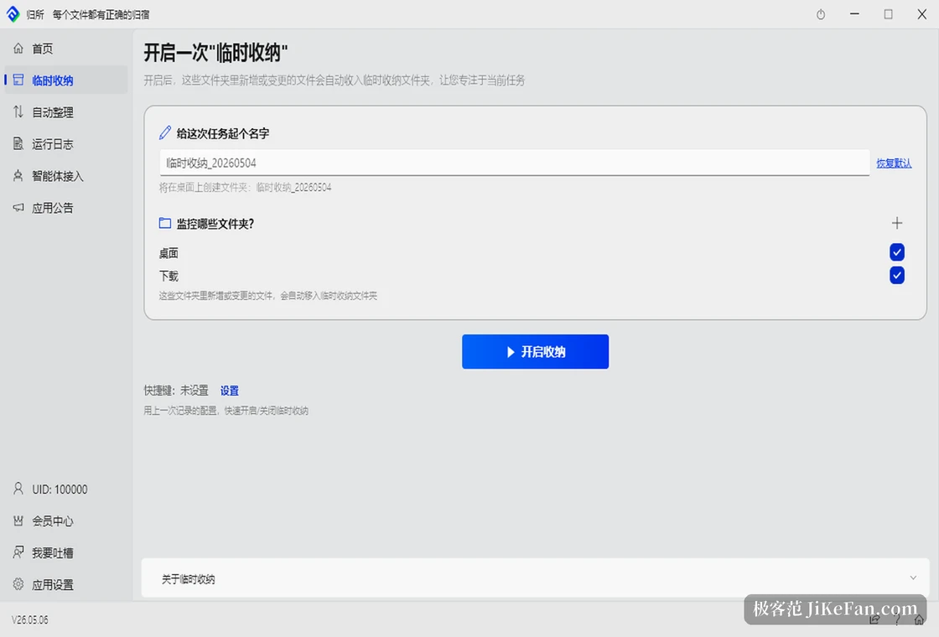Click the folder icon beside 监控哪些文件夹

tap(165, 223)
